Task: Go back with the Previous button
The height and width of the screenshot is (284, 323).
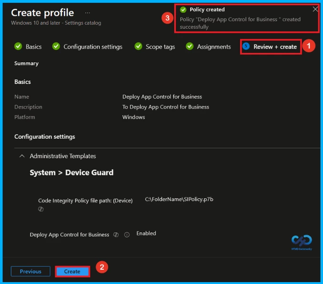Action: tap(30, 272)
